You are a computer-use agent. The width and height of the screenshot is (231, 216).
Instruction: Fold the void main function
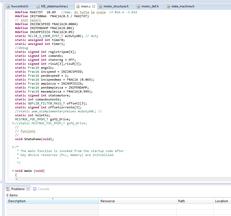[x=13, y=171]
